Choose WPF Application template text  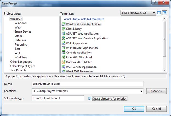pos(76,43)
